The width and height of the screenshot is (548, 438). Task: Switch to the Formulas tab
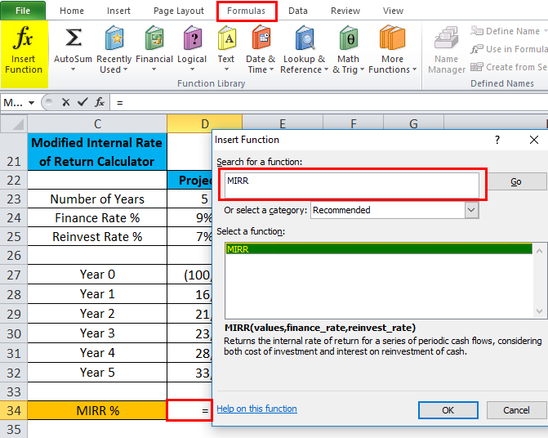247,11
